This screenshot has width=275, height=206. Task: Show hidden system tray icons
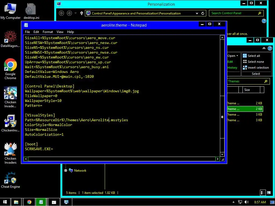(x=233, y=202)
